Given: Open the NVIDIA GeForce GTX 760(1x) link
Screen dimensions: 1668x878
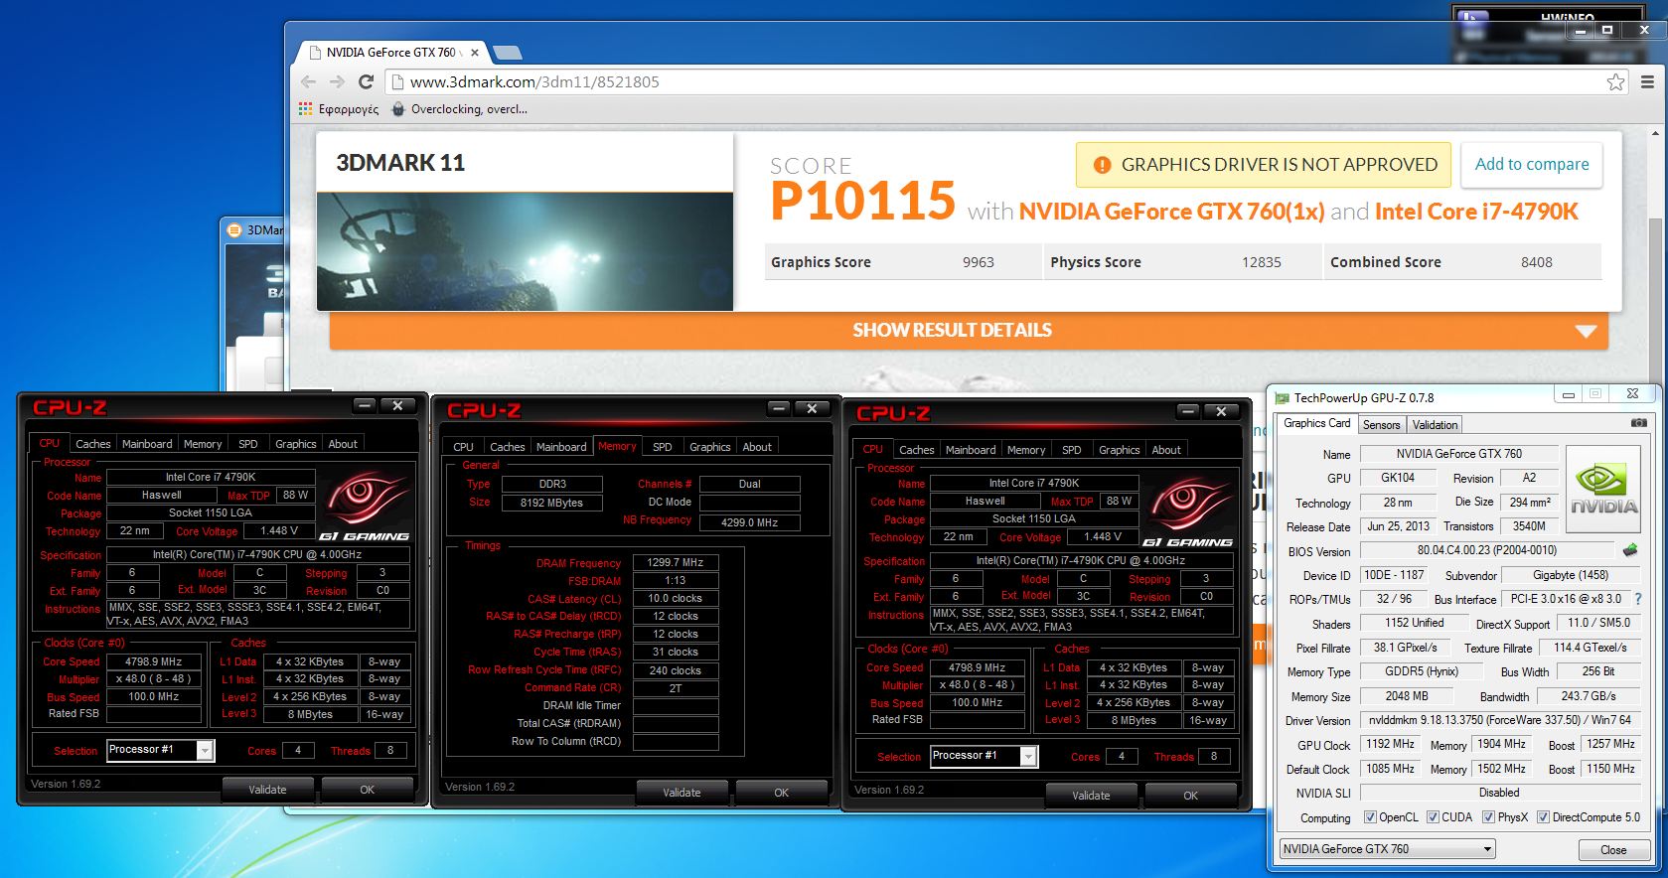Looking at the screenshot, I should pos(1171,212).
